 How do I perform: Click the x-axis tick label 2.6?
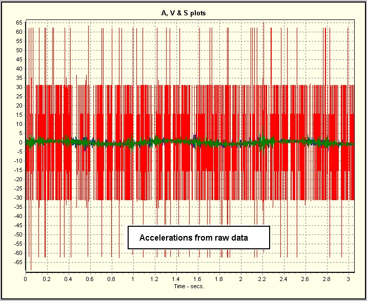click(x=305, y=279)
